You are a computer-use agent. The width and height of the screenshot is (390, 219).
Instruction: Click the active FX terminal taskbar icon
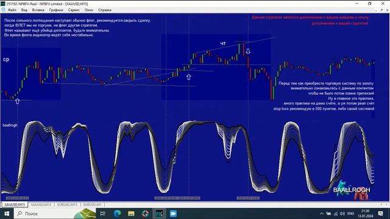[159, 214]
